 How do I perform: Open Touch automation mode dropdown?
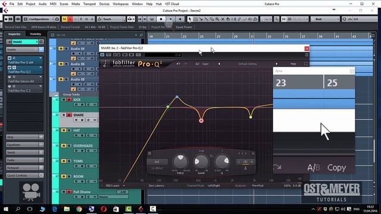coord(111,19)
